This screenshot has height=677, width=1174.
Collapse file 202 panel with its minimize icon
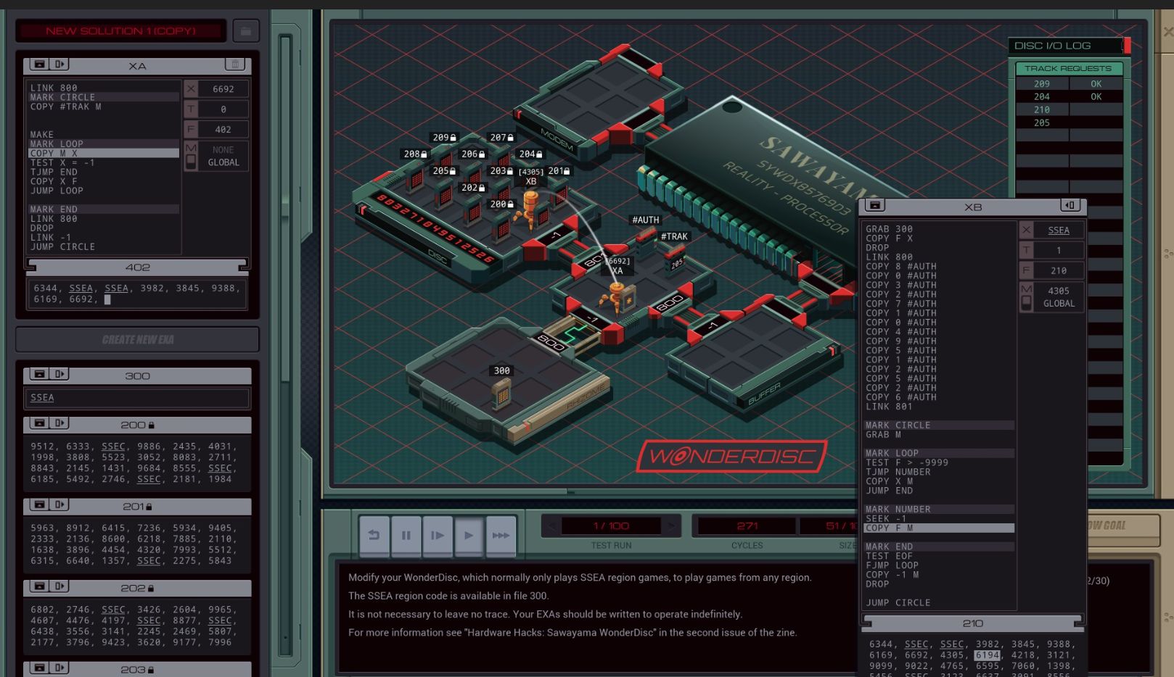click(x=39, y=586)
